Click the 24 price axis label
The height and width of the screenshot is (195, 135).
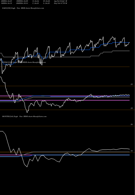[132, 151]
